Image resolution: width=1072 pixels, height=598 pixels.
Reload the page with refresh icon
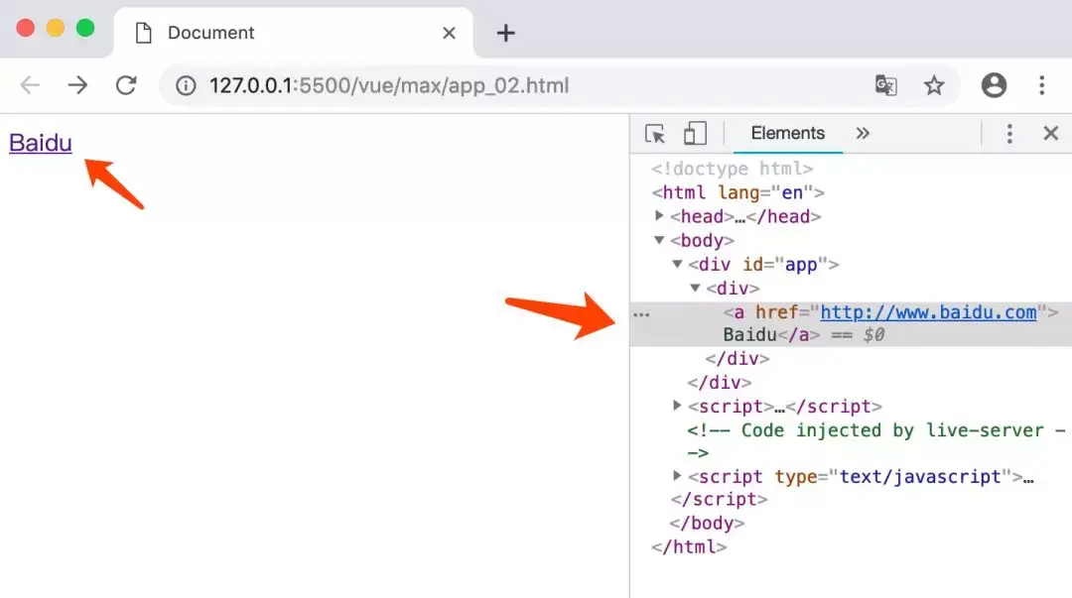[x=126, y=85]
